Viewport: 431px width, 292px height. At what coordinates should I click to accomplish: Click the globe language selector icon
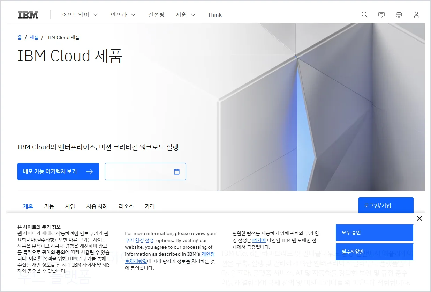[399, 15]
